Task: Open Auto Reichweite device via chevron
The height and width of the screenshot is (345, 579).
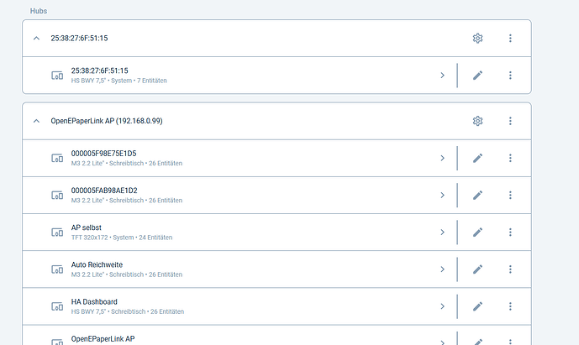Action: (442, 269)
